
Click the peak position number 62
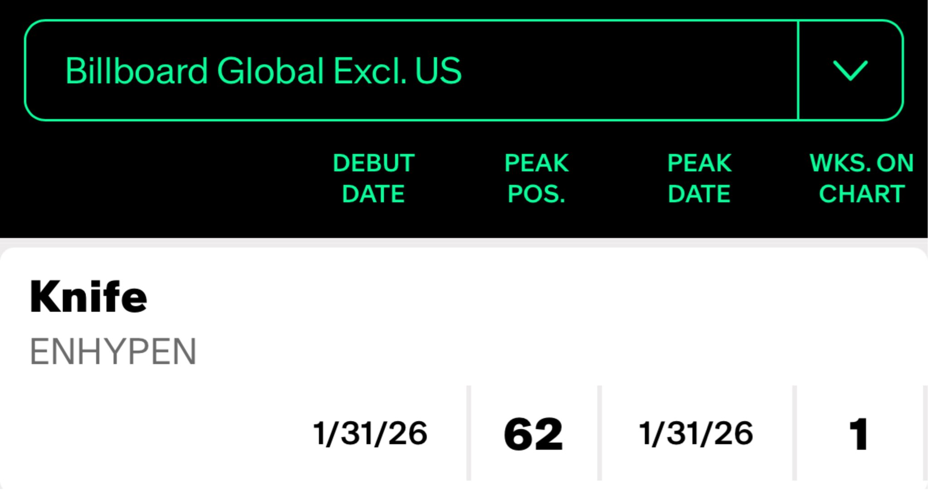(x=533, y=434)
